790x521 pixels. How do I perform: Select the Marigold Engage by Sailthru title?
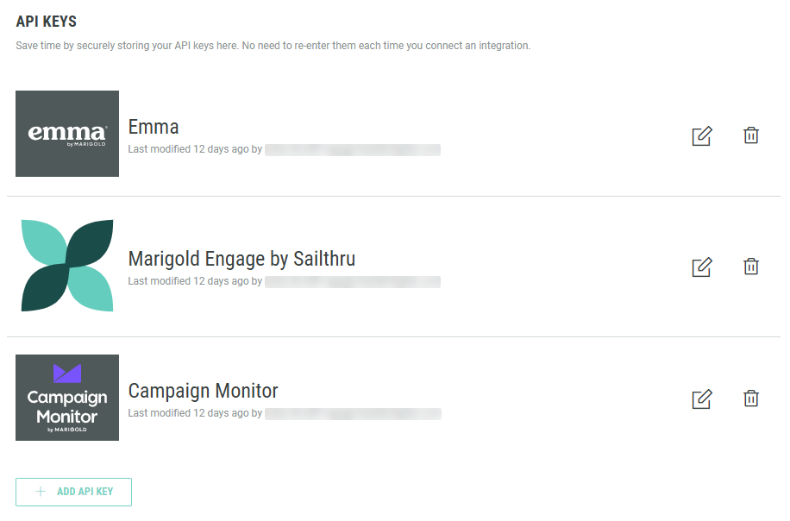pyautogui.click(x=241, y=259)
